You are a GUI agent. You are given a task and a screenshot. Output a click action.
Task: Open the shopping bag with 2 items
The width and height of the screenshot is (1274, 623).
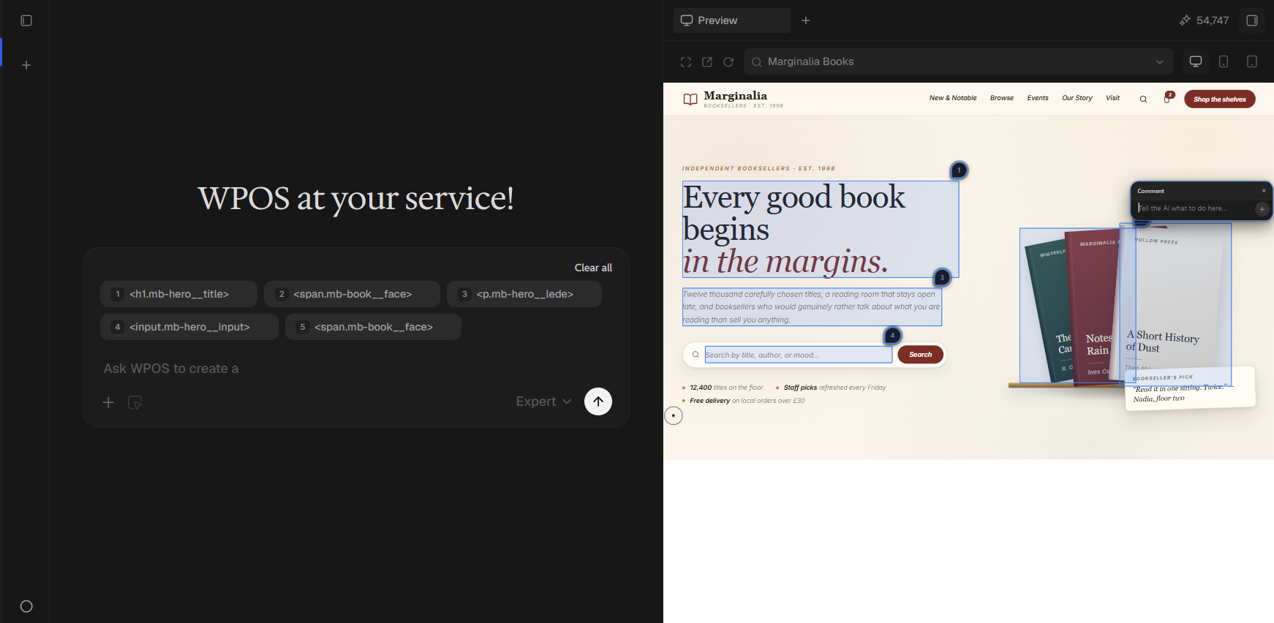(1167, 99)
